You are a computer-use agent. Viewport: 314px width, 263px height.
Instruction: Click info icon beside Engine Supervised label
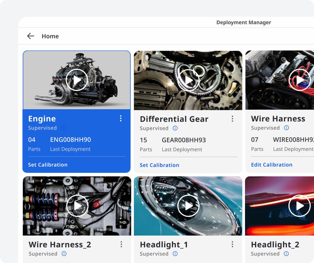tap(64, 128)
